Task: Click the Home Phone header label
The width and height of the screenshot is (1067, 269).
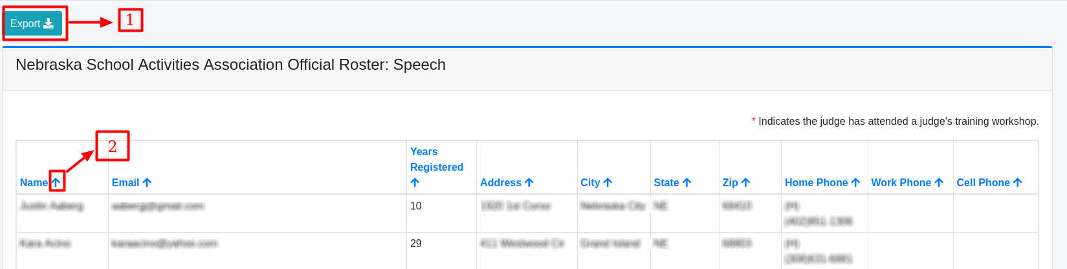Action: [816, 182]
